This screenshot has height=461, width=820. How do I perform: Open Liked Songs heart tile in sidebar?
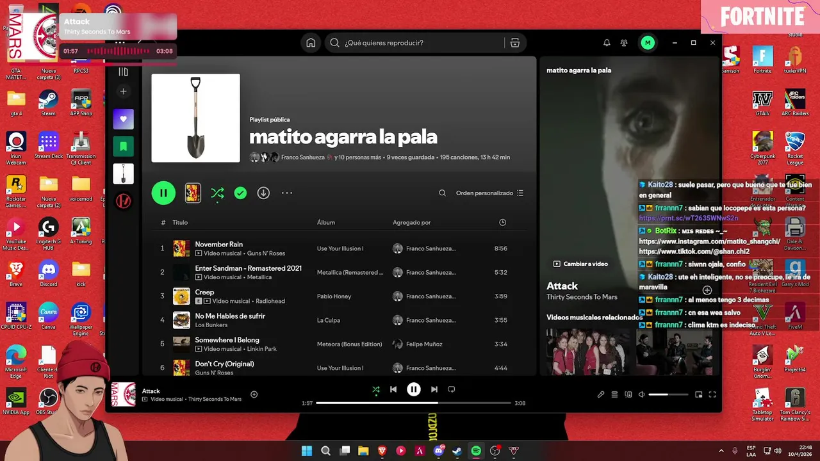click(x=124, y=119)
